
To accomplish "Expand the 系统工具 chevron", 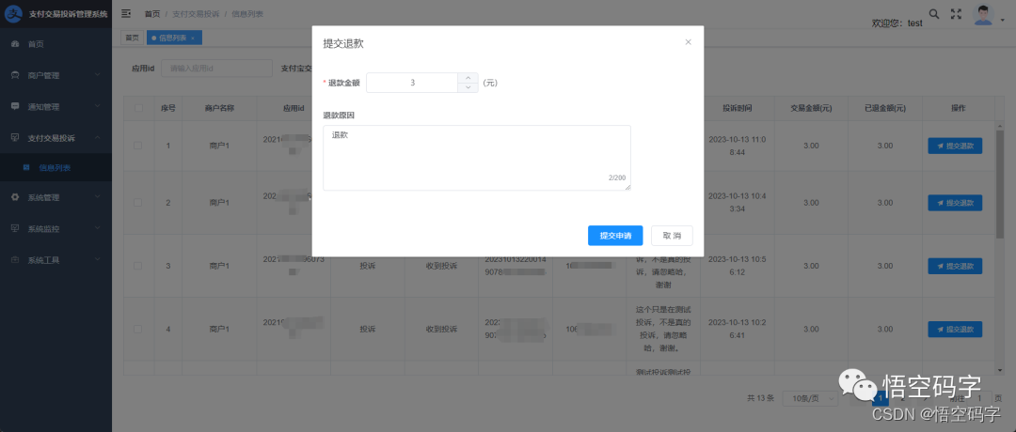I will tap(97, 259).
